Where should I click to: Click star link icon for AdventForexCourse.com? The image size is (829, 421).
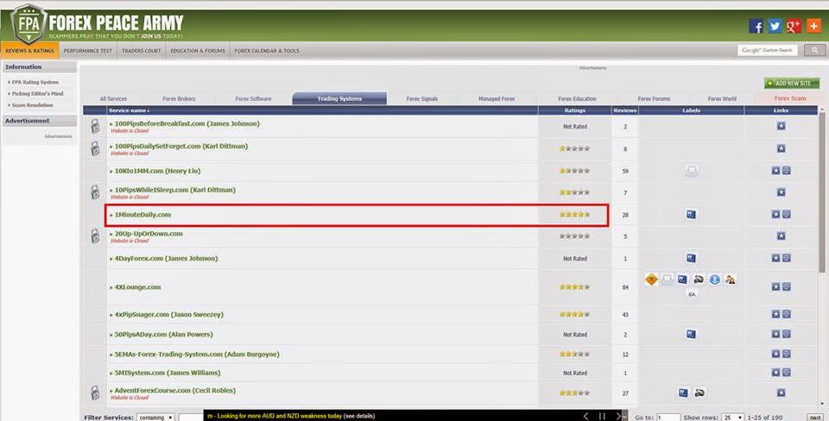click(781, 393)
